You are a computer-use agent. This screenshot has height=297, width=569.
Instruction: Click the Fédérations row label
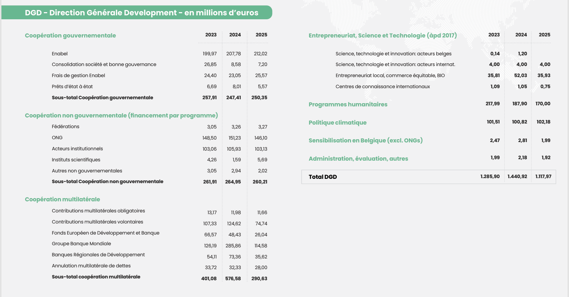coord(66,126)
